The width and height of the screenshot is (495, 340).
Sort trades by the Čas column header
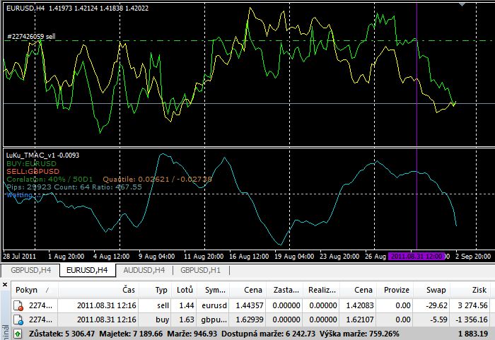coord(128,290)
